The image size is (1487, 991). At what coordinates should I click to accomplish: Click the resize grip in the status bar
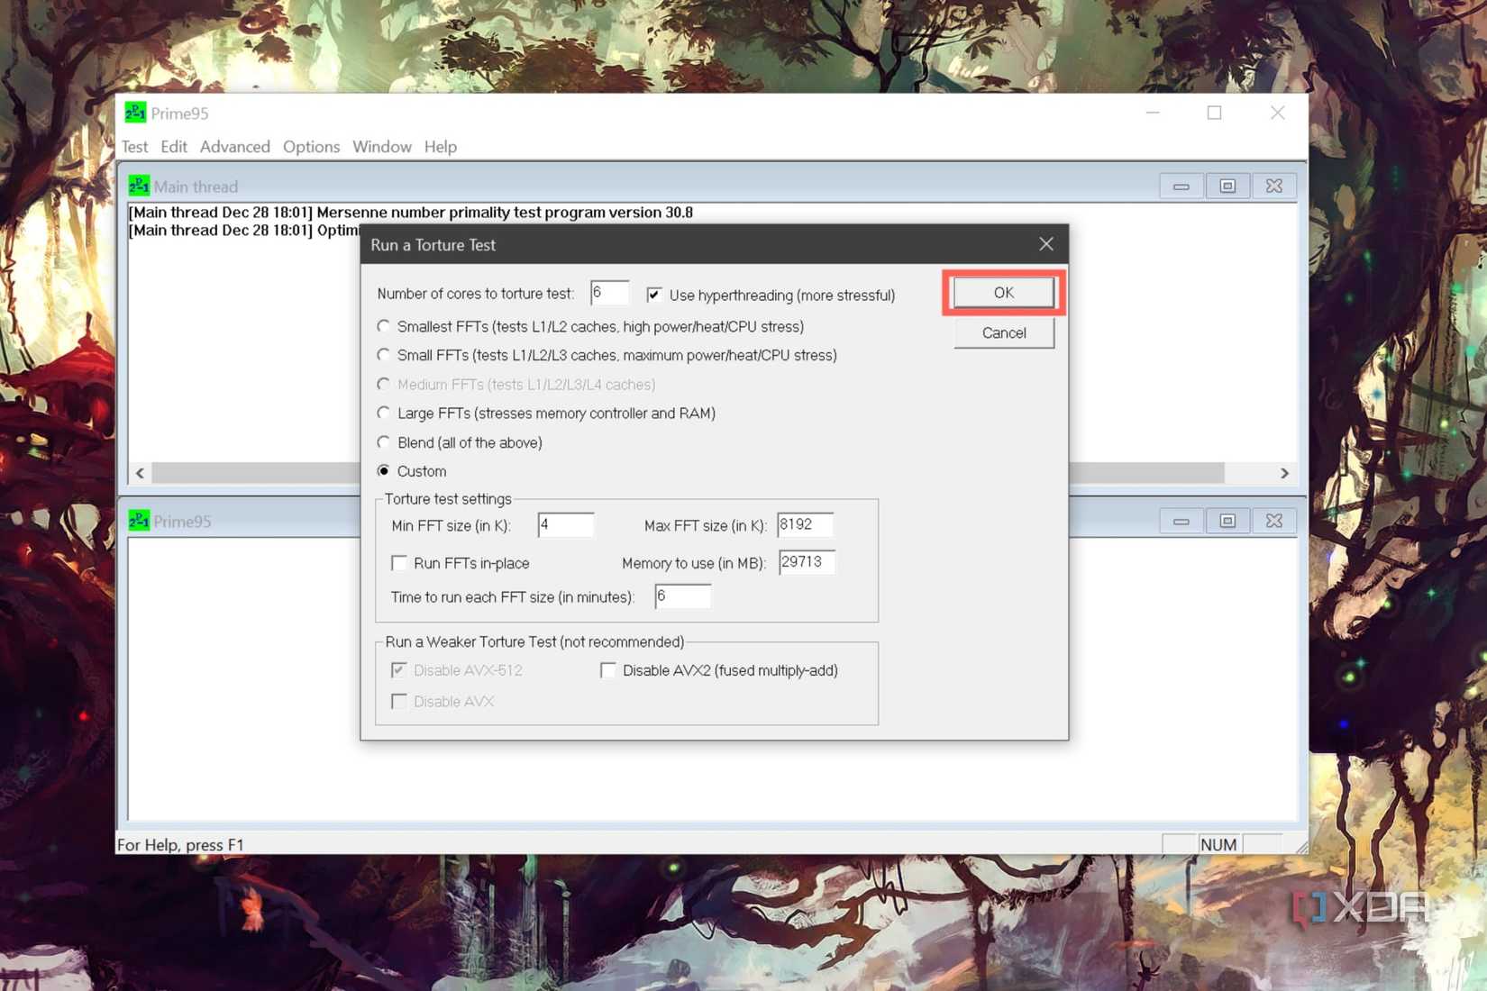[1300, 846]
